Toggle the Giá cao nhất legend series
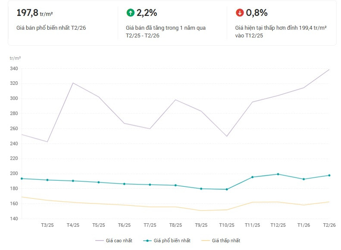 114,241
